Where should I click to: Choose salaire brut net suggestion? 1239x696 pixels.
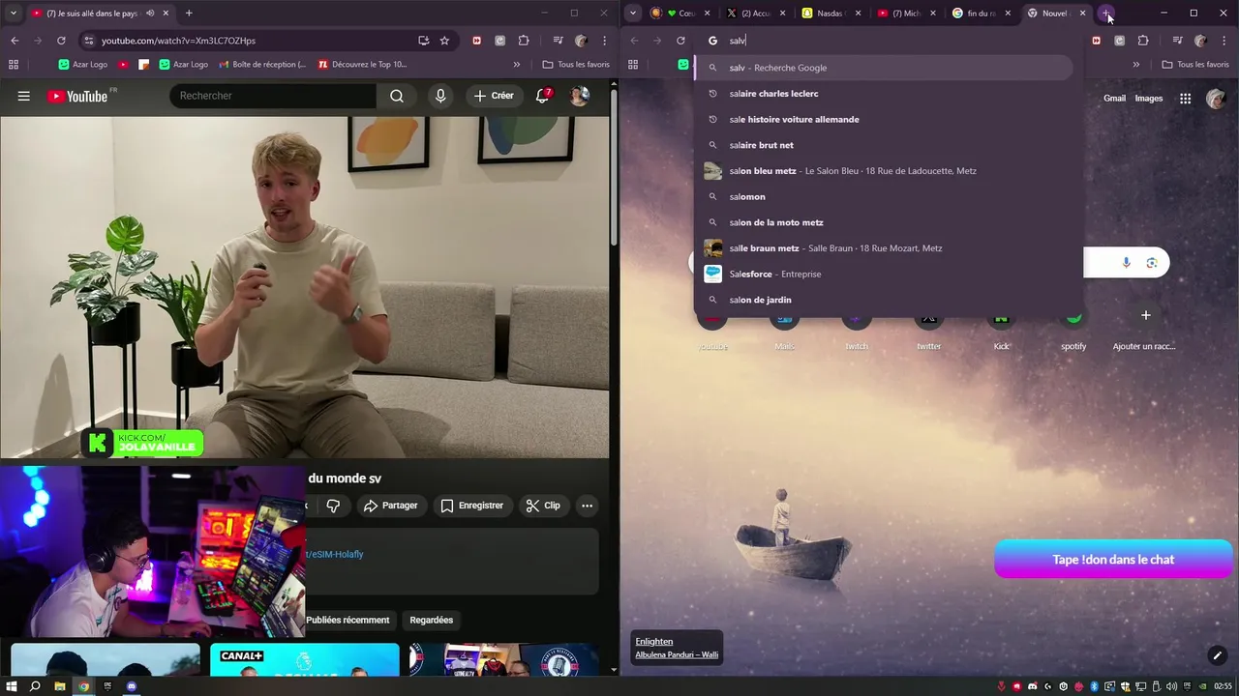pos(884,145)
